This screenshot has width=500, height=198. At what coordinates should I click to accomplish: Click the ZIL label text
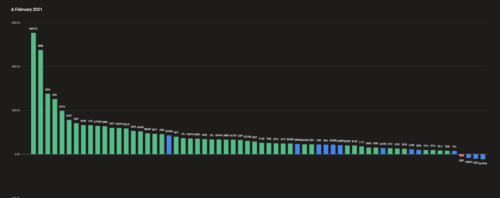(x=212, y=135)
